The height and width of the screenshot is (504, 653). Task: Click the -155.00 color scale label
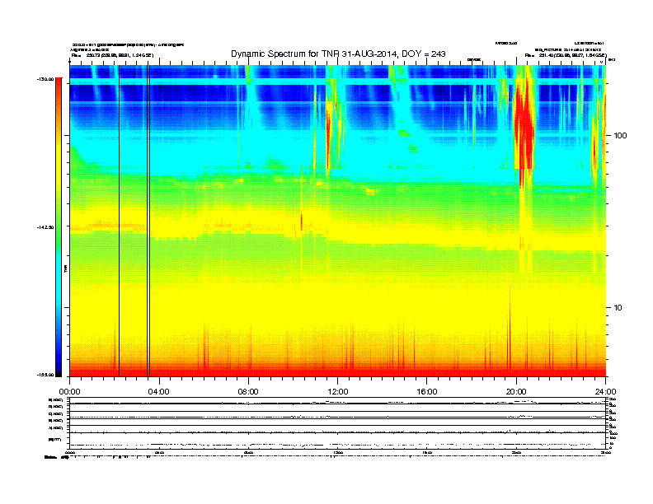[45, 375]
